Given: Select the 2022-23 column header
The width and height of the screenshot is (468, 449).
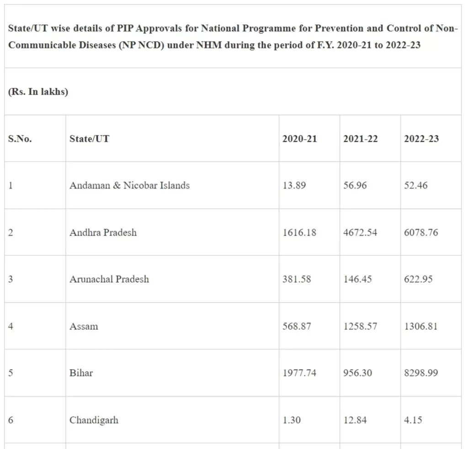Looking at the screenshot, I should pyautogui.click(x=421, y=139).
